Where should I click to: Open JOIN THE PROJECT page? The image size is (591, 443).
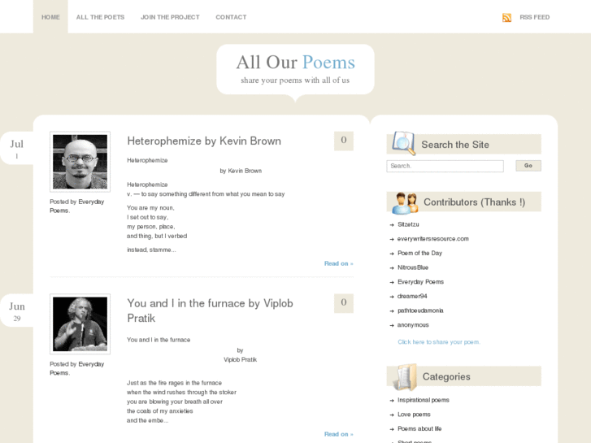[x=170, y=17]
